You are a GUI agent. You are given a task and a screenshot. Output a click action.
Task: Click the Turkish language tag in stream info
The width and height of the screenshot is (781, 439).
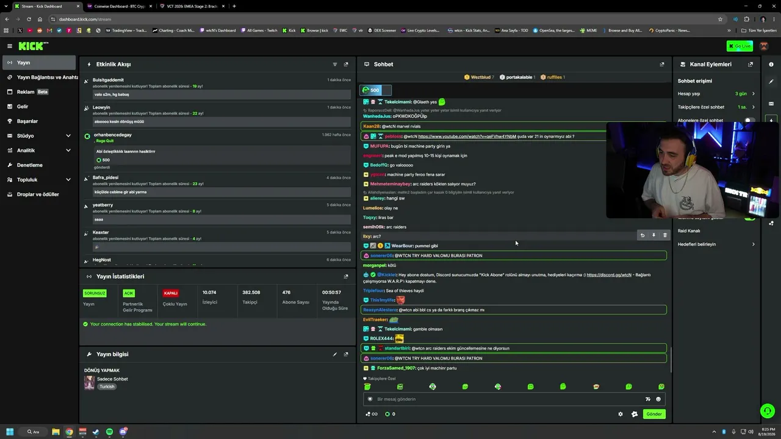(x=107, y=387)
